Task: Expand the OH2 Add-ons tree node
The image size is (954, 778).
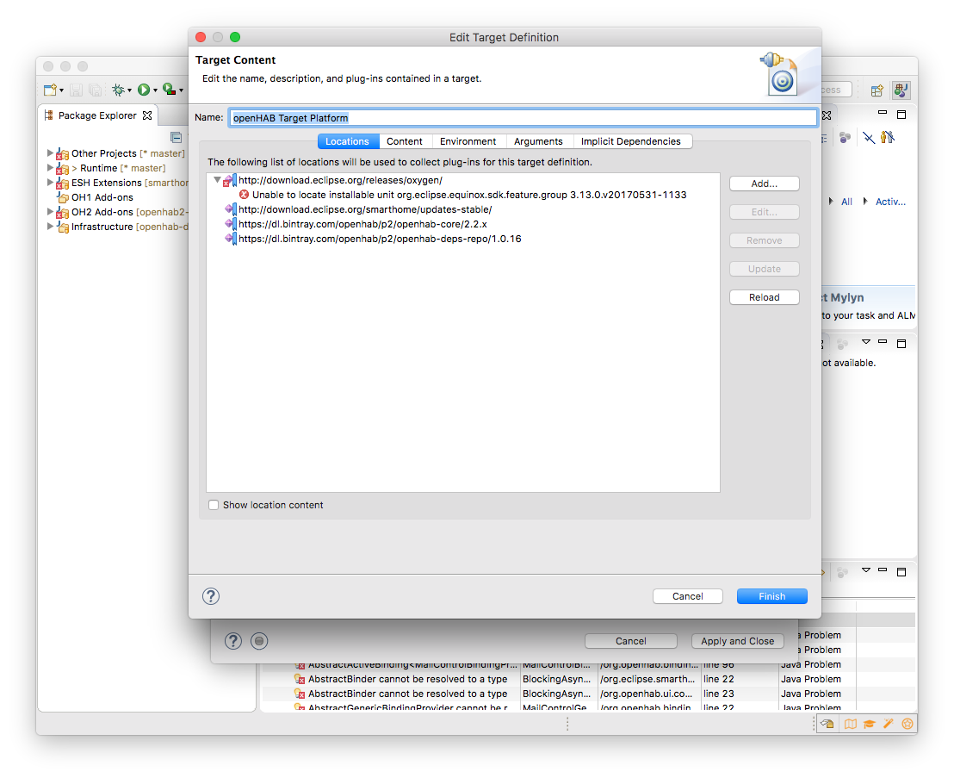Action: point(51,211)
